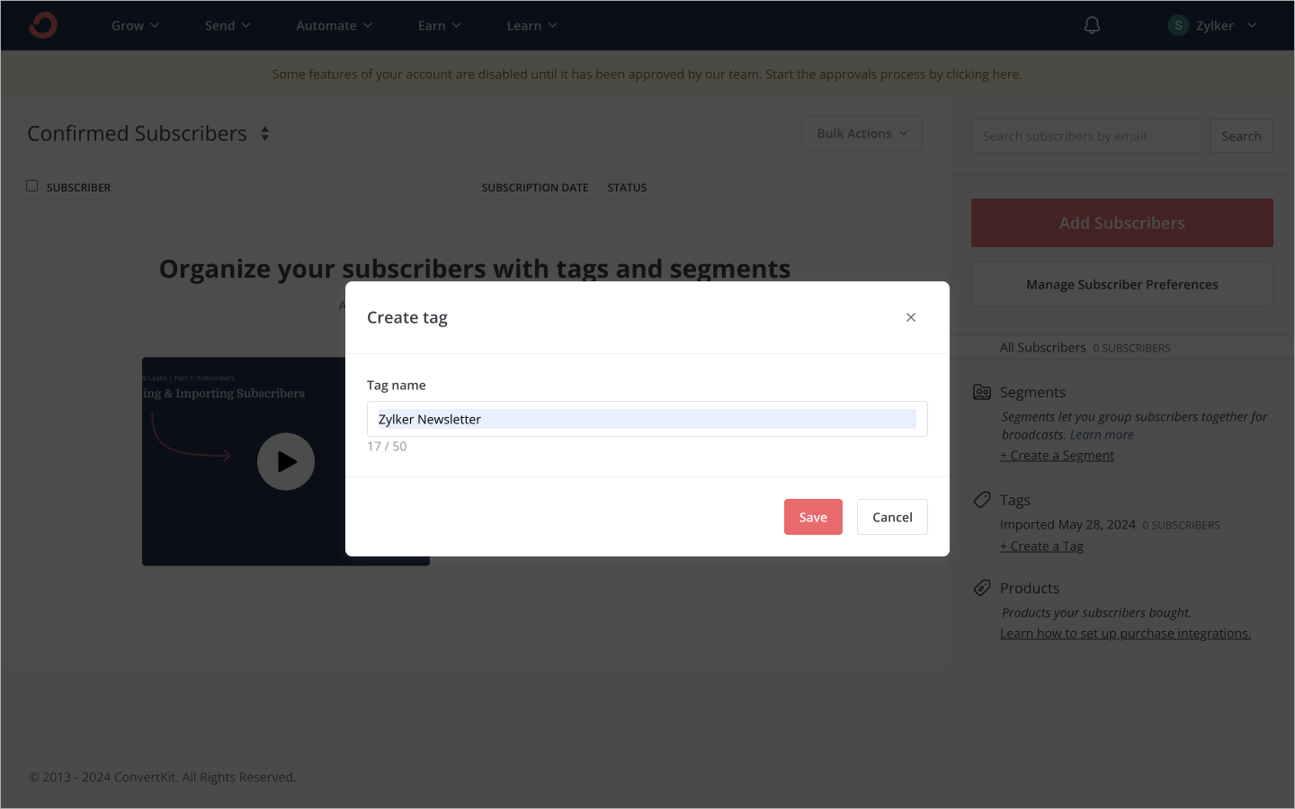Open Manage Subscriber Preferences

coord(1122,284)
